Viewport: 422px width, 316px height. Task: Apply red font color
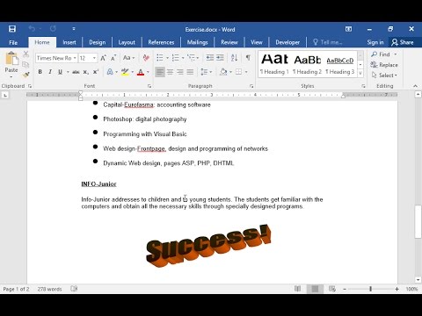click(x=141, y=72)
